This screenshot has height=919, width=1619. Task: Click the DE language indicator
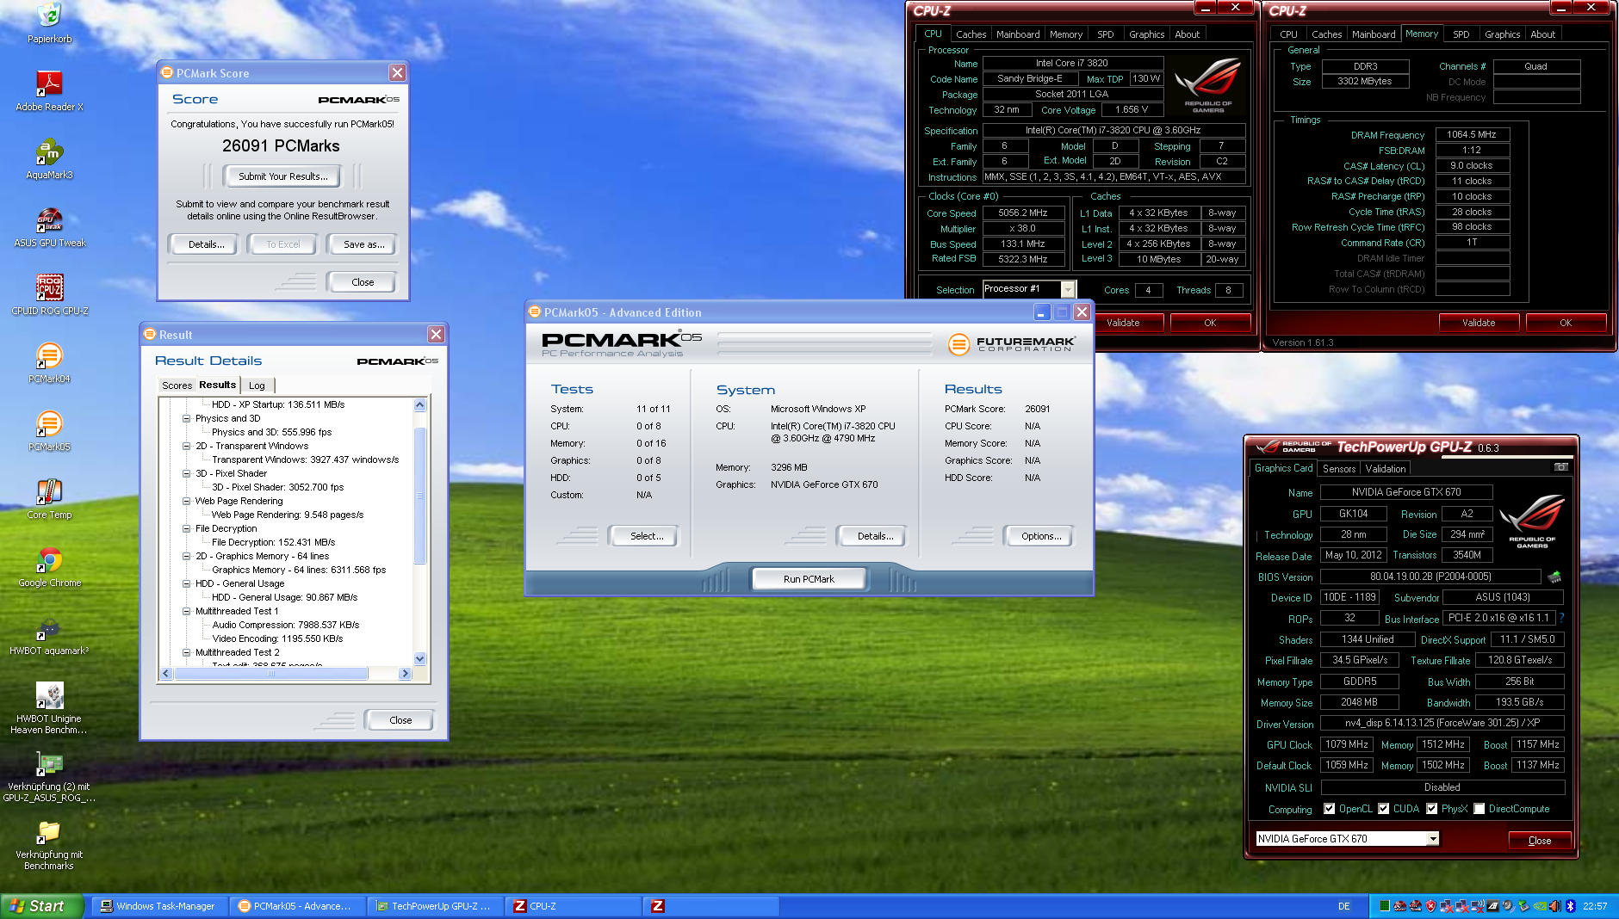coord(1344,906)
